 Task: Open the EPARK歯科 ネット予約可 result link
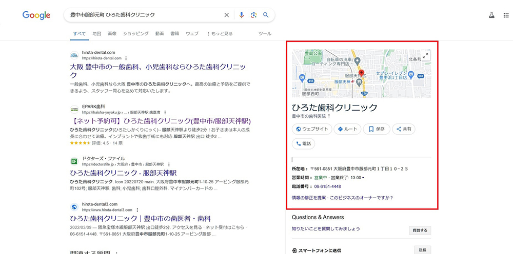click(160, 121)
